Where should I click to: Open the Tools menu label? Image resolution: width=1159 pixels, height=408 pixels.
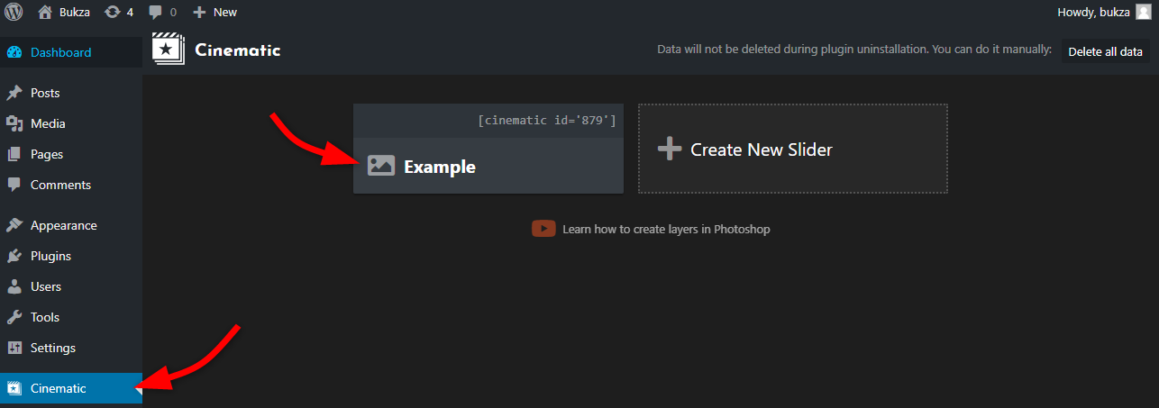(45, 317)
